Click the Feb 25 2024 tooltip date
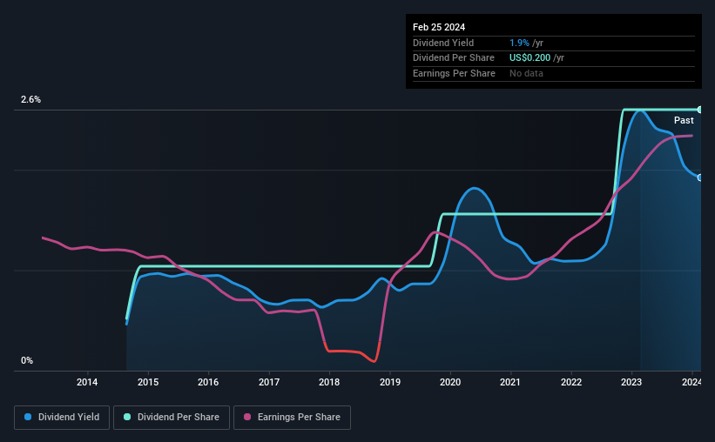715x442 pixels. (x=439, y=27)
